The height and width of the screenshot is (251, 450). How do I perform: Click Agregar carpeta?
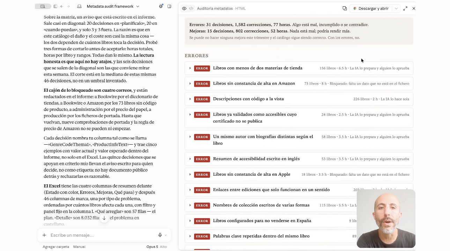point(56,247)
